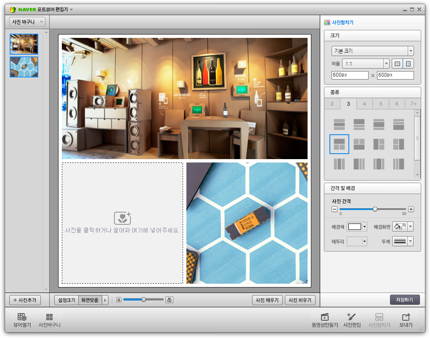Screen dimensions: 430x338
Task: Click the zoom slider handle
Action: (143, 300)
